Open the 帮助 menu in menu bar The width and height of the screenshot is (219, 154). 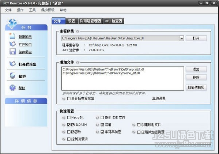pyautogui.click(x=63, y=10)
